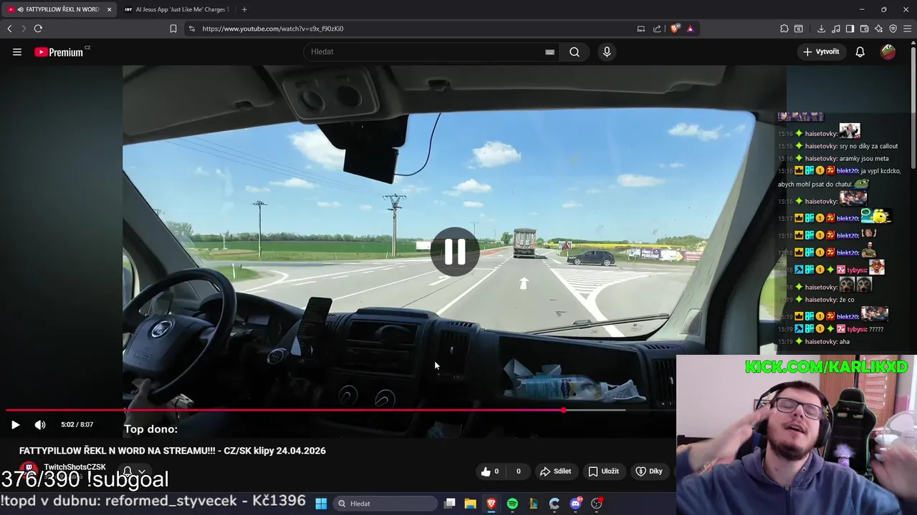Click the video time display 5:02 / 8:07

[x=77, y=424]
